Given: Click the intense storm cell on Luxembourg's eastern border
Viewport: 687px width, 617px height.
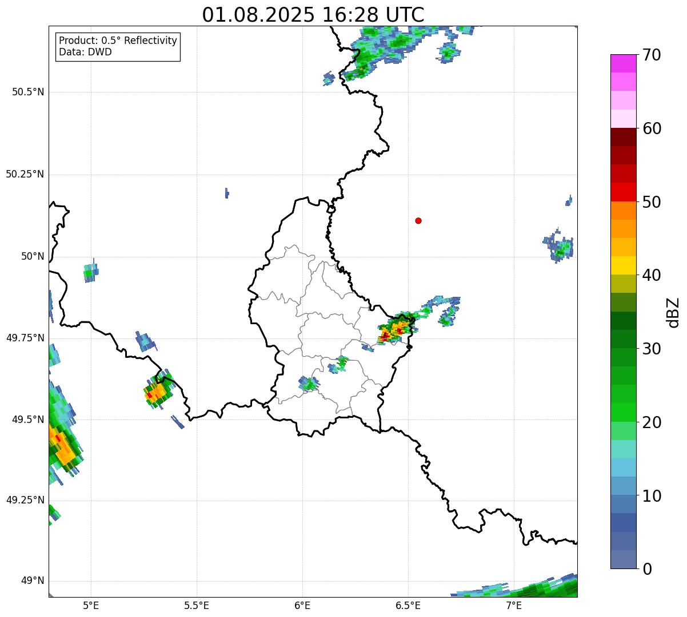Looking at the screenshot, I should pos(393,331).
